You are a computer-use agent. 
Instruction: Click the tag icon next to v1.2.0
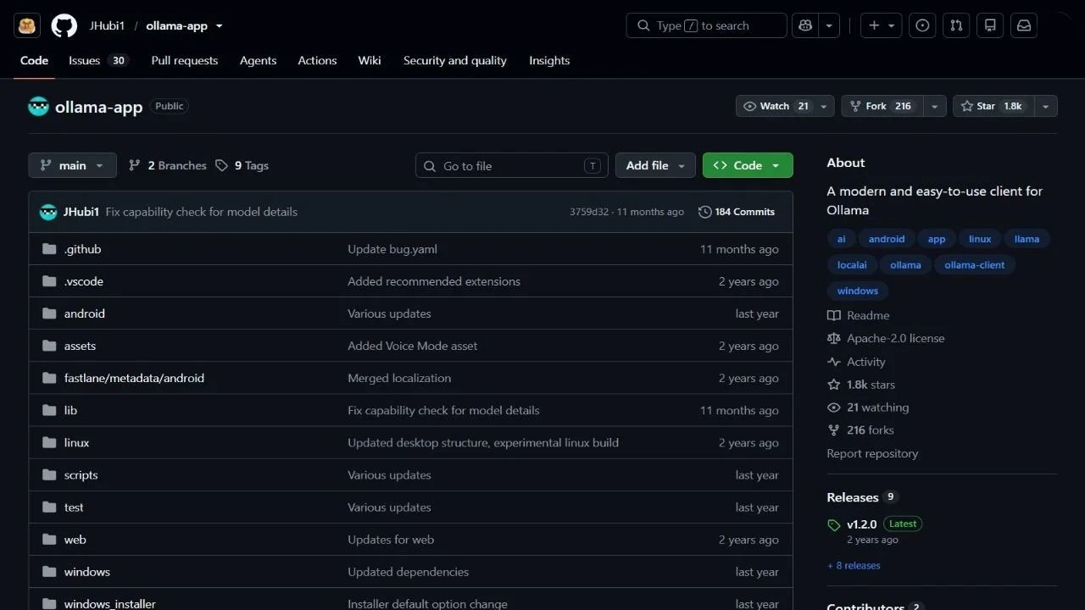834,525
